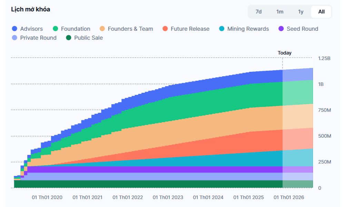Toggle the Private Round legend dot
Image resolution: width=345 pixels, height=207 pixels.
pos(14,38)
